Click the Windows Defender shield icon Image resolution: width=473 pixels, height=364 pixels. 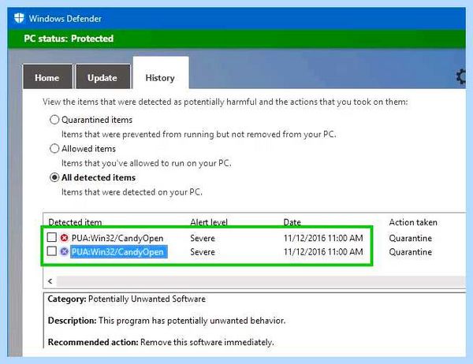point(19,18)
